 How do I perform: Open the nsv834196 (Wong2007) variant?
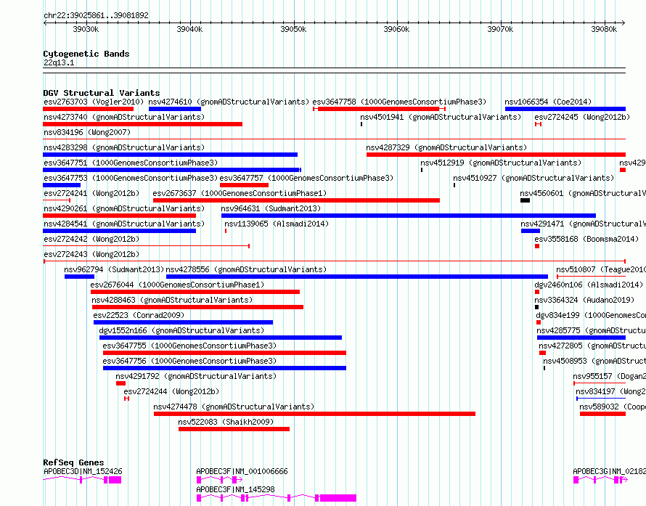pos(87,132)
